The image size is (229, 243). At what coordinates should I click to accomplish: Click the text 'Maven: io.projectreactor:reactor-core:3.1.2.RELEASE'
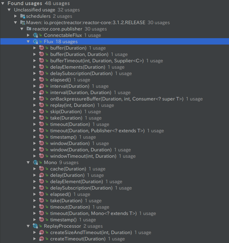click(x=86, y=23)
